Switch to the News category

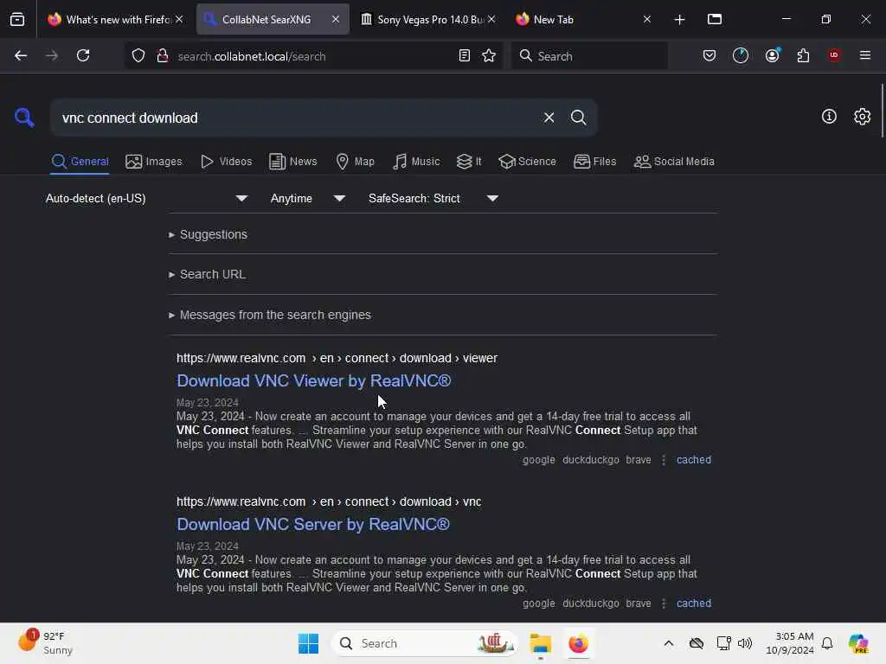pos(293,162)
